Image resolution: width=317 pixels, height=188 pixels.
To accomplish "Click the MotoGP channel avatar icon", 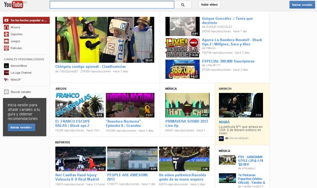I will click(6, 80).
